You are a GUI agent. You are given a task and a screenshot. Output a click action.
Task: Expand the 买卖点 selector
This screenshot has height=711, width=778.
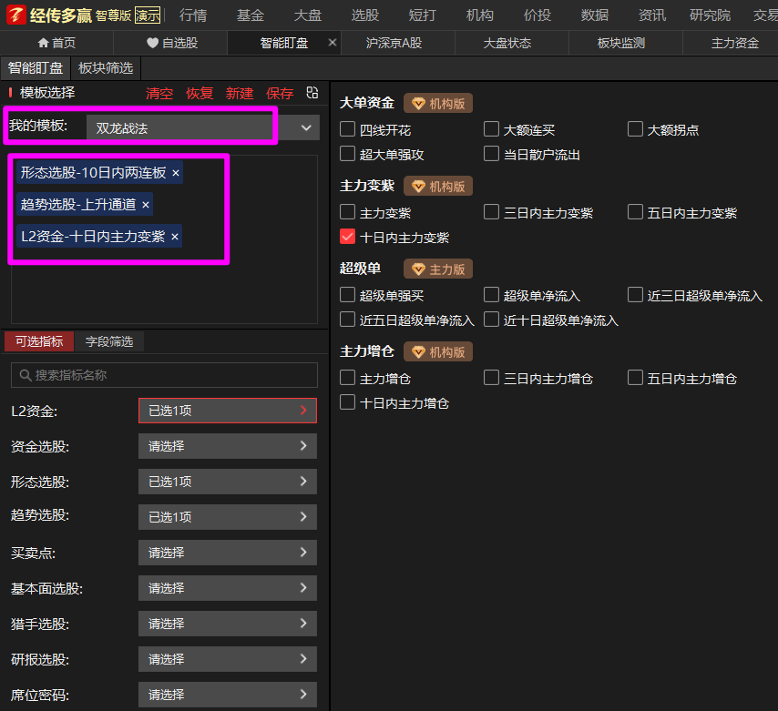[x=228, y=553]
